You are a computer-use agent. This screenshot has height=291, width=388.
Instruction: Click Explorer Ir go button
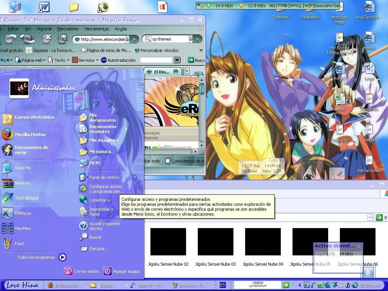click(381, 217)
